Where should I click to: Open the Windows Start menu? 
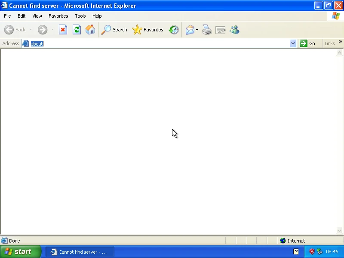(x=20, y=252)
